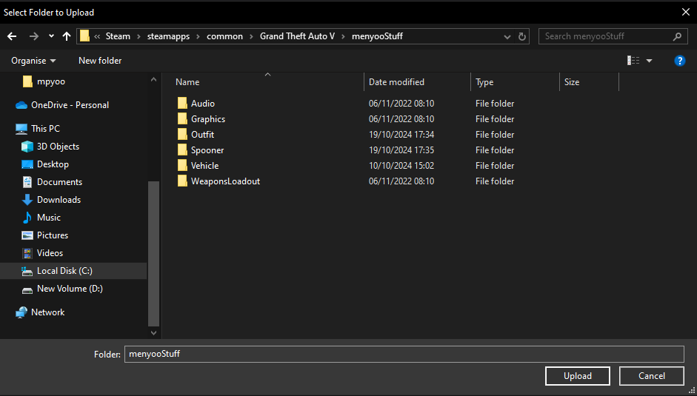
Task: Select the Audio folder icon
Action: click(182, 104)
